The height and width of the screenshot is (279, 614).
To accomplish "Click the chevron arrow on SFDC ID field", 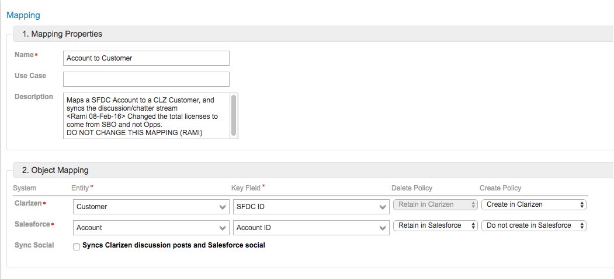I will (x=383, y=207).
